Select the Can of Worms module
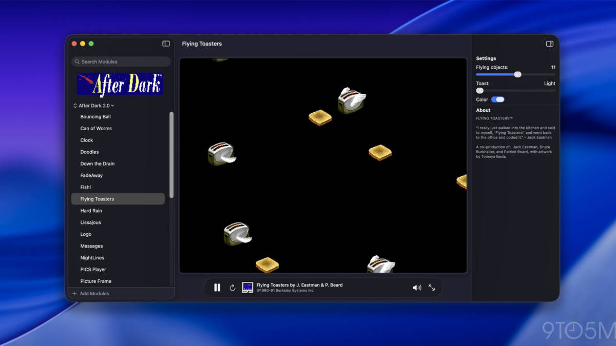The image size is (616, 346). [x=118, y=129]
